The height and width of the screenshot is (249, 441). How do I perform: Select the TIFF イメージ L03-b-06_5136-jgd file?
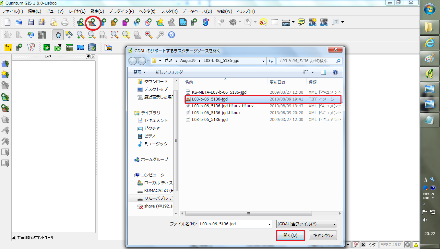(263, 99)
